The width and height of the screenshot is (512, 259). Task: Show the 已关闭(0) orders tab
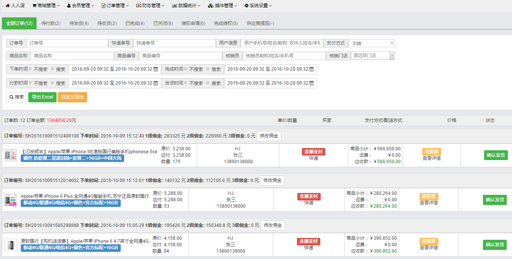pyautogui.click(x=163, y=23)
